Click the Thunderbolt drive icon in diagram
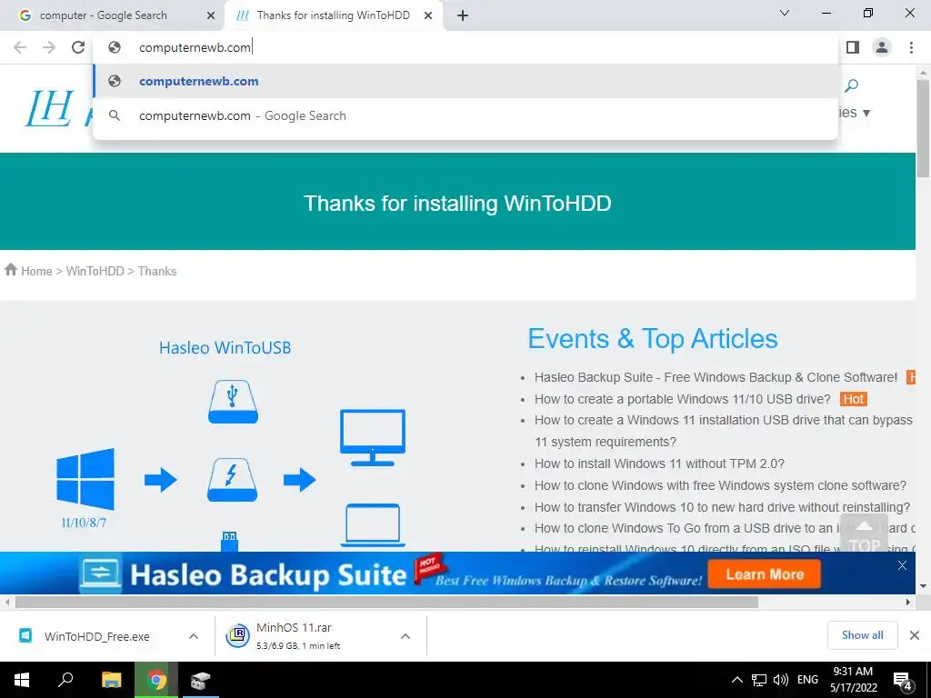 pyautogui.click(x=232, y=480)
